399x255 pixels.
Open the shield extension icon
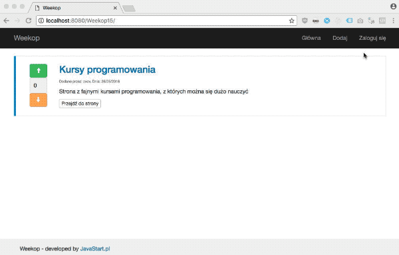tap(305, 21)
